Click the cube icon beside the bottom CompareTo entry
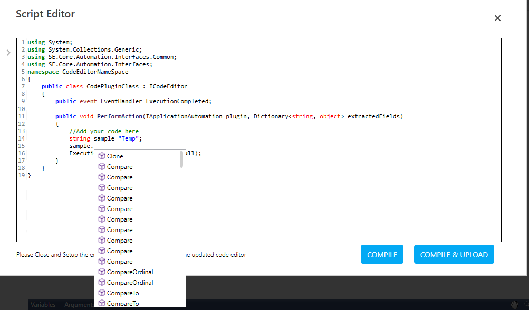 (x=101, y=303)
